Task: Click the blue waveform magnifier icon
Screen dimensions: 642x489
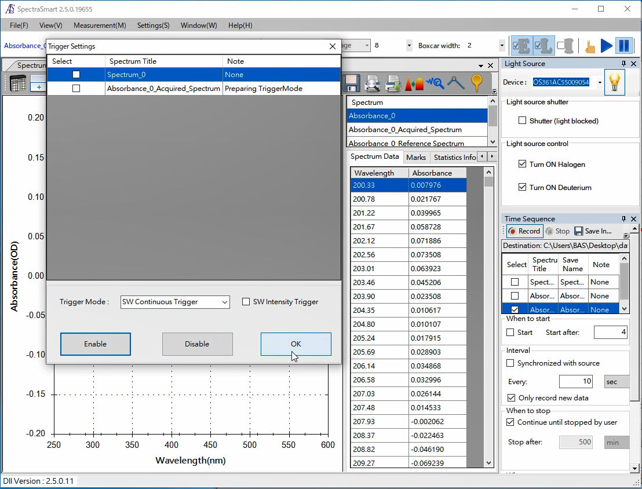Action: pyautogui.click(x=435, y=83)
